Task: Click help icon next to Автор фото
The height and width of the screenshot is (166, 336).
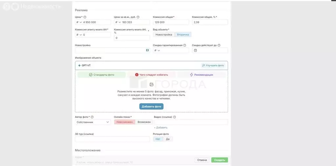Action: [92, 117]
